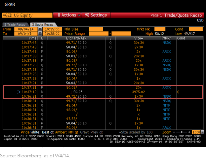206x160 pixels.
Task: Click NITP market maker in 47.53 row
Action: click(x=166, y=119)
